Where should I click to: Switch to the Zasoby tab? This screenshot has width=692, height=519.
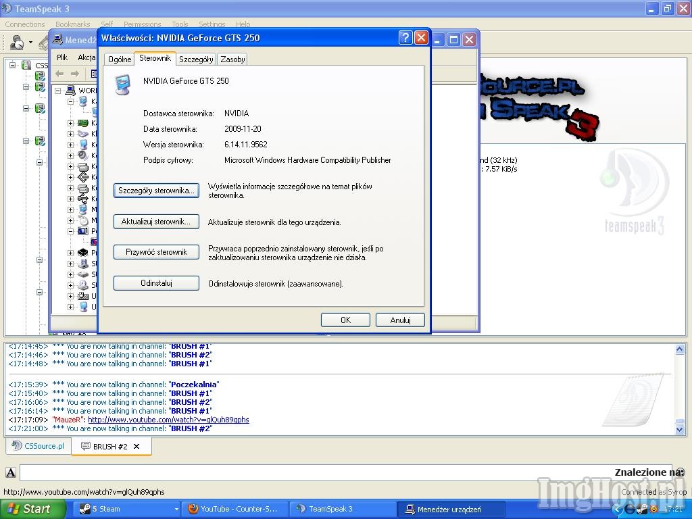pos(232,59)
